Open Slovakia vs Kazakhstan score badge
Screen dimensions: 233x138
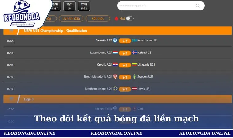point(125,41)
